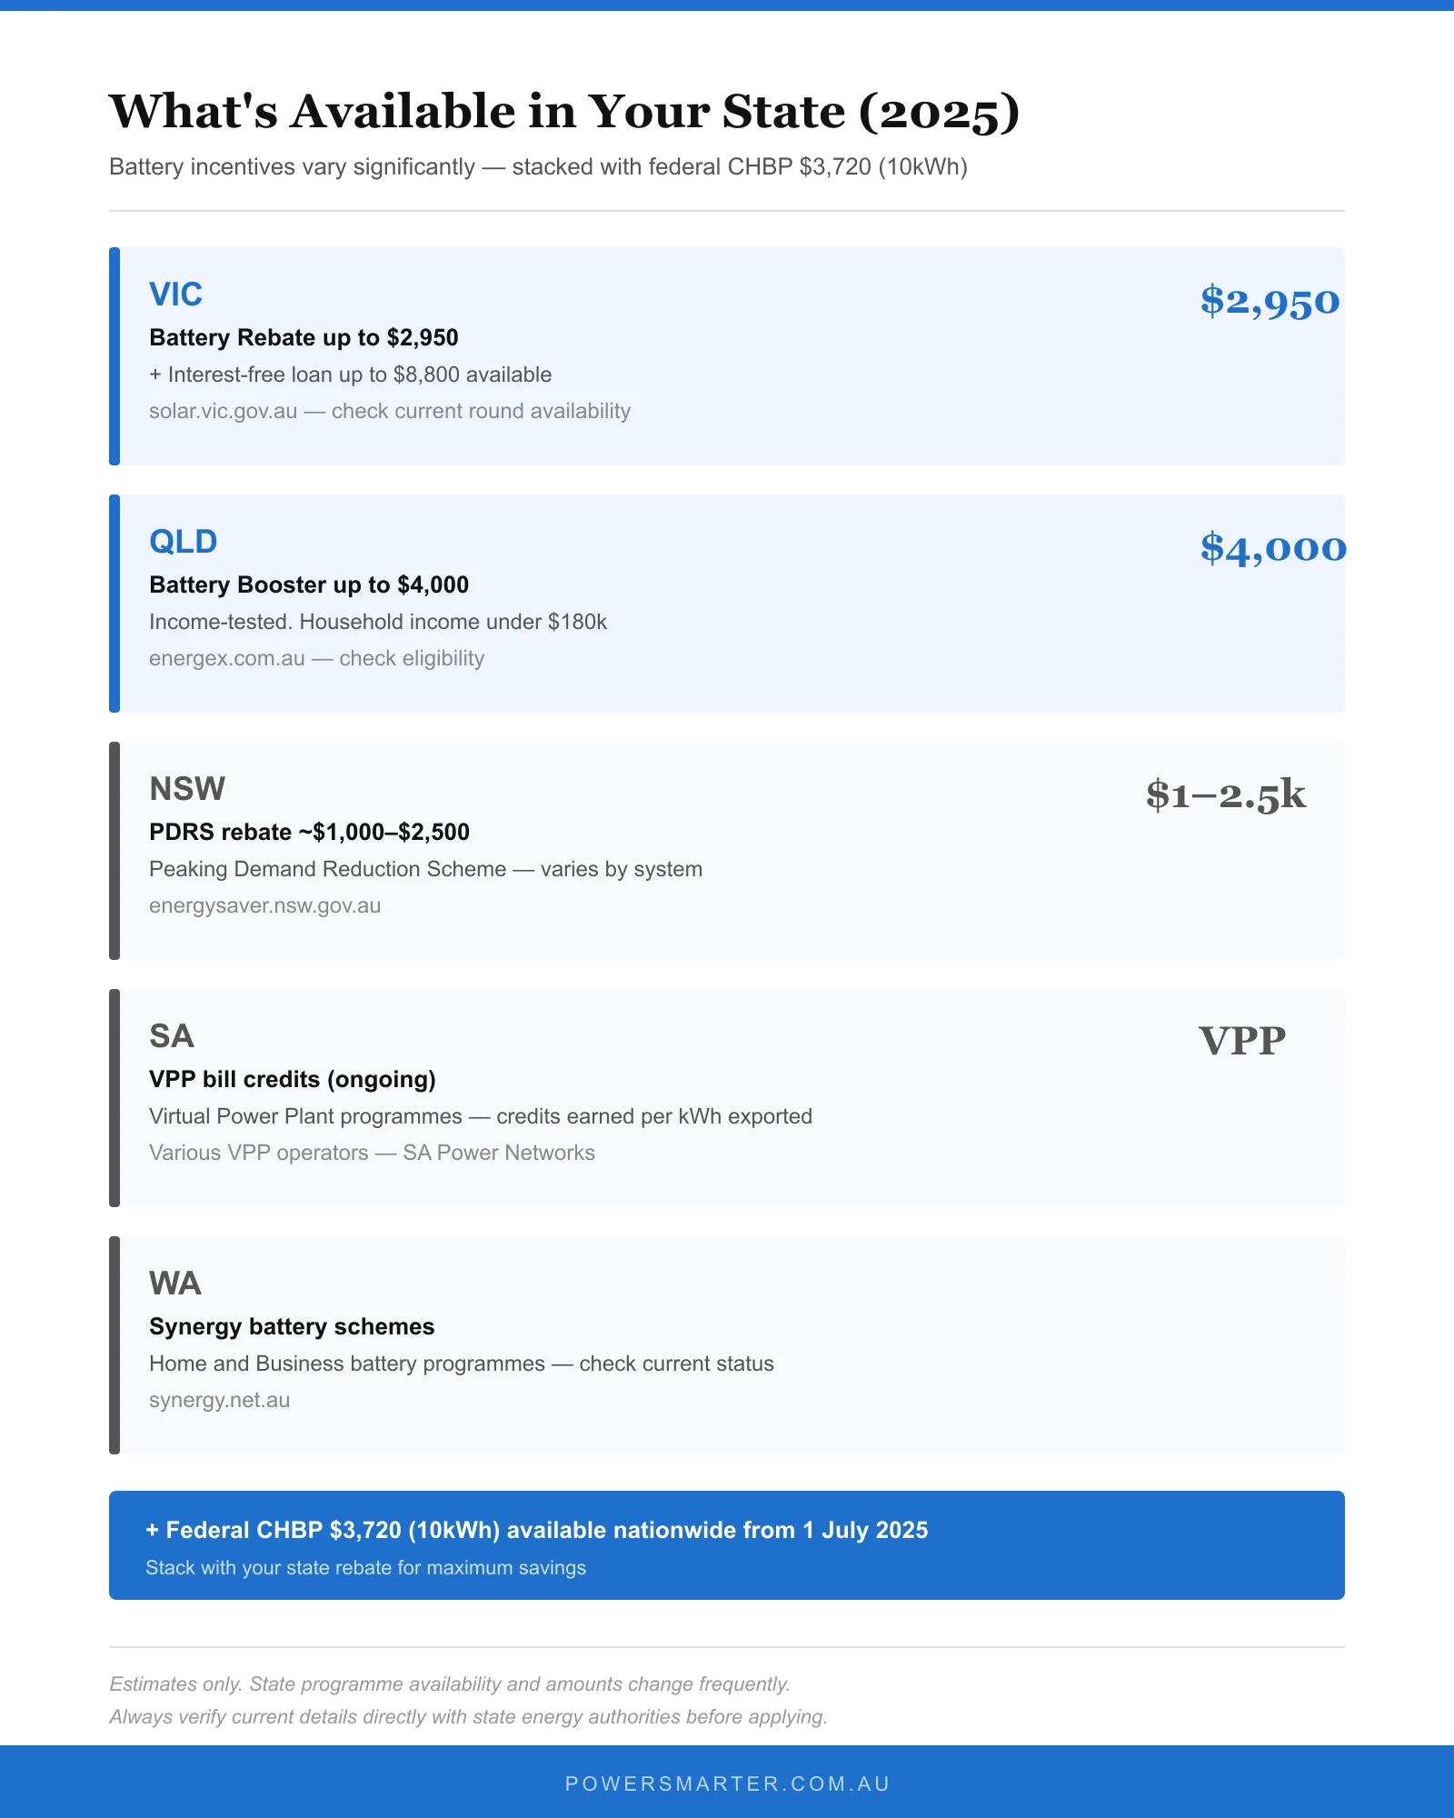Click the solar.vic.gov.au link text
1454x1818 pixels.
pos(223,411)
